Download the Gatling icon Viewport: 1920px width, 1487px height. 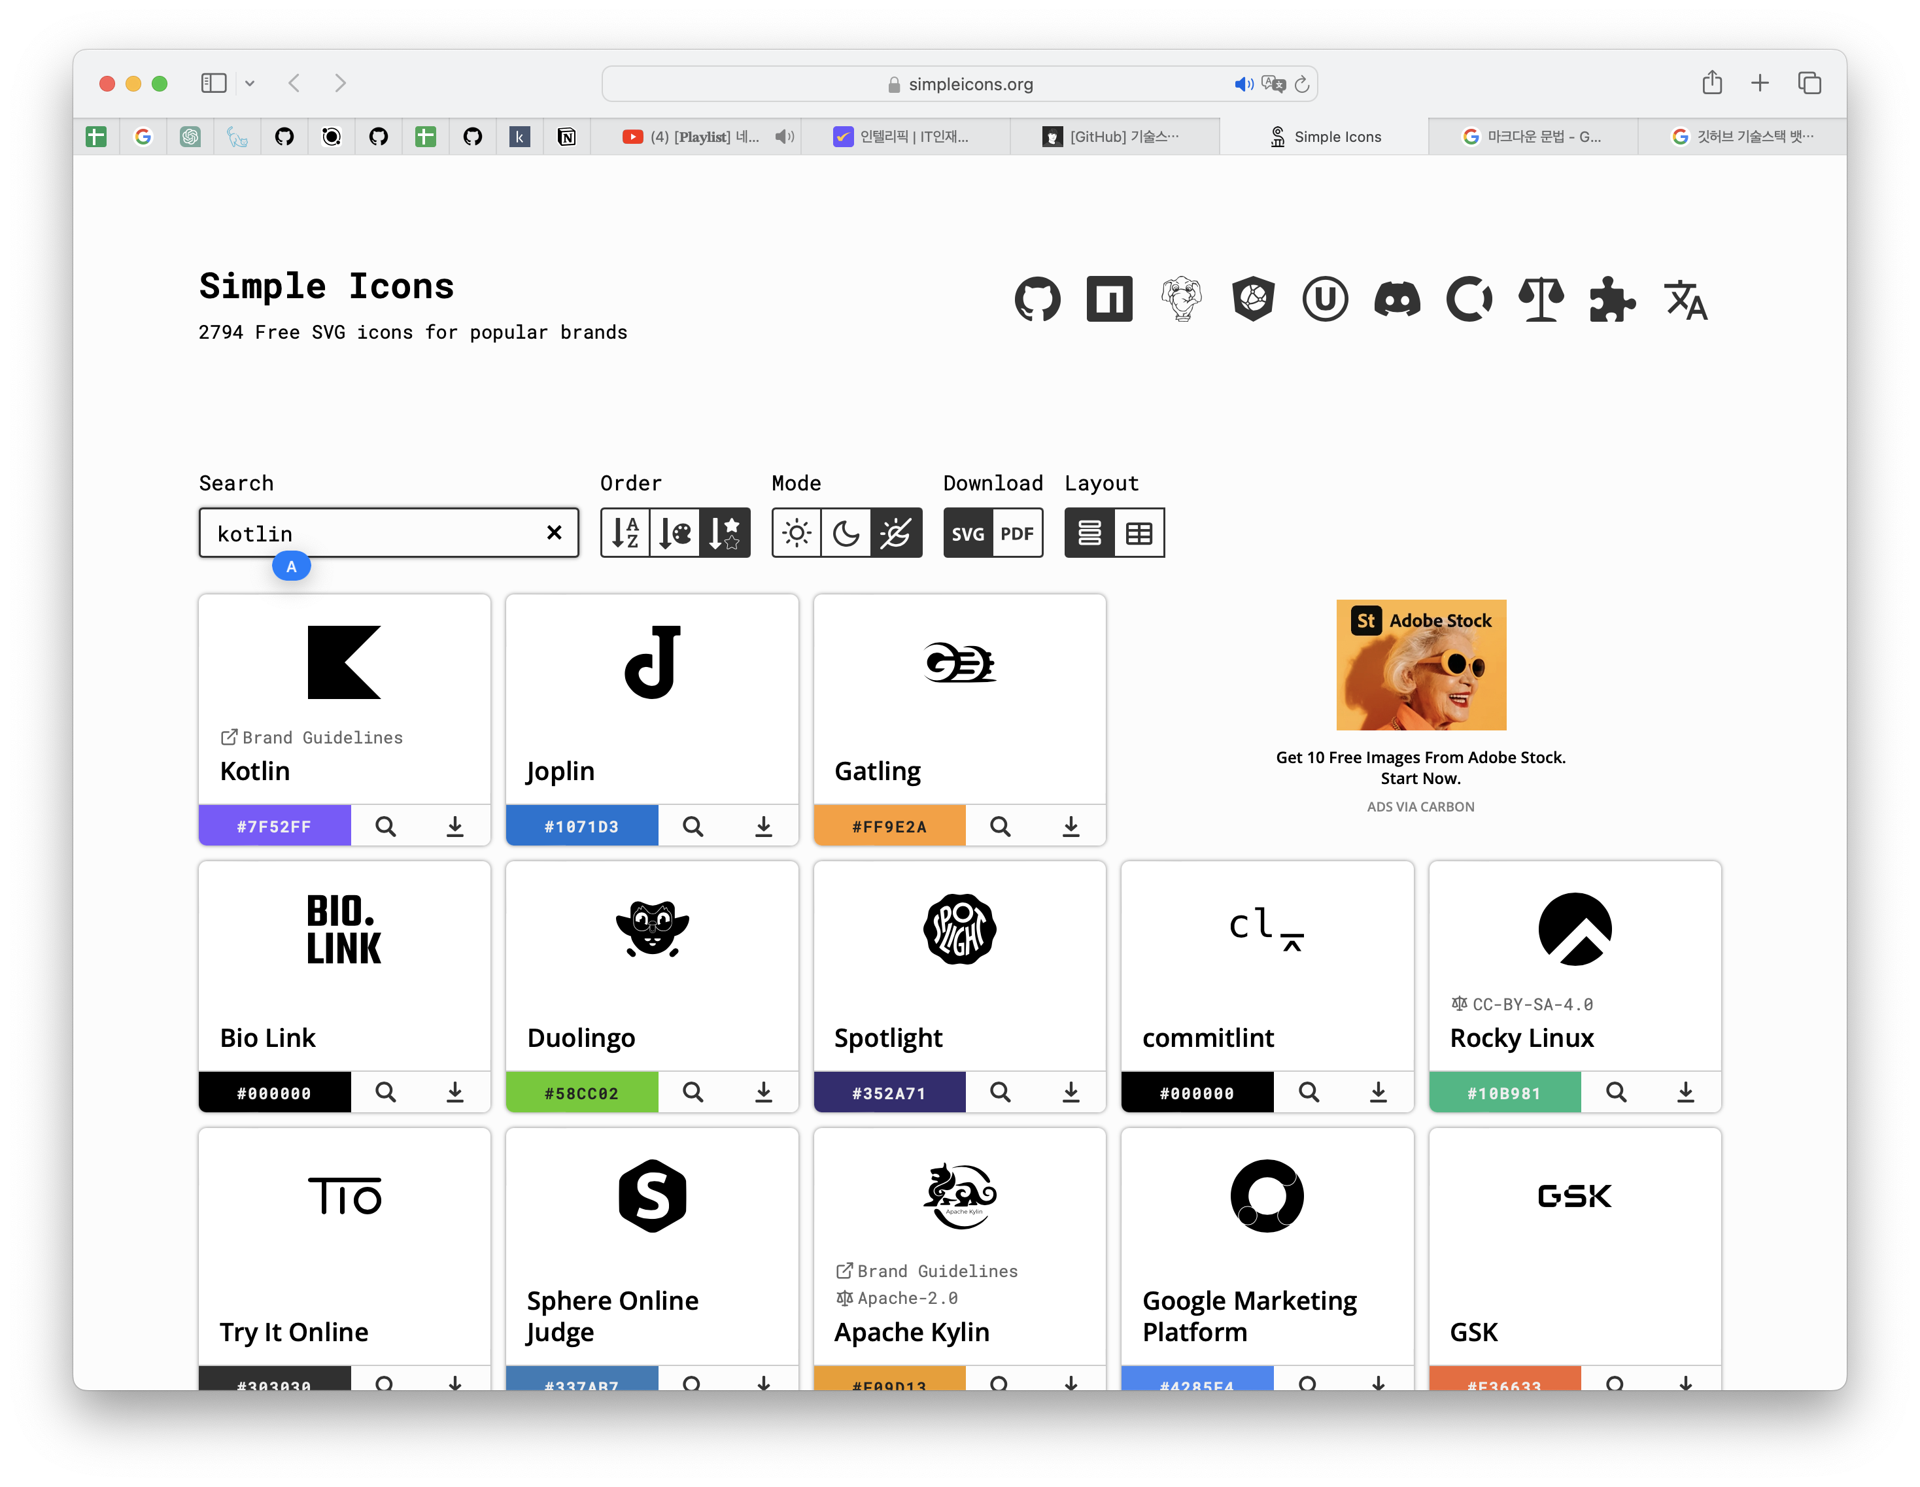tap(1071, 826)
